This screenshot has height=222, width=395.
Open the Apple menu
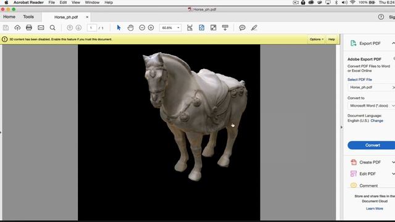pos(6,2)
